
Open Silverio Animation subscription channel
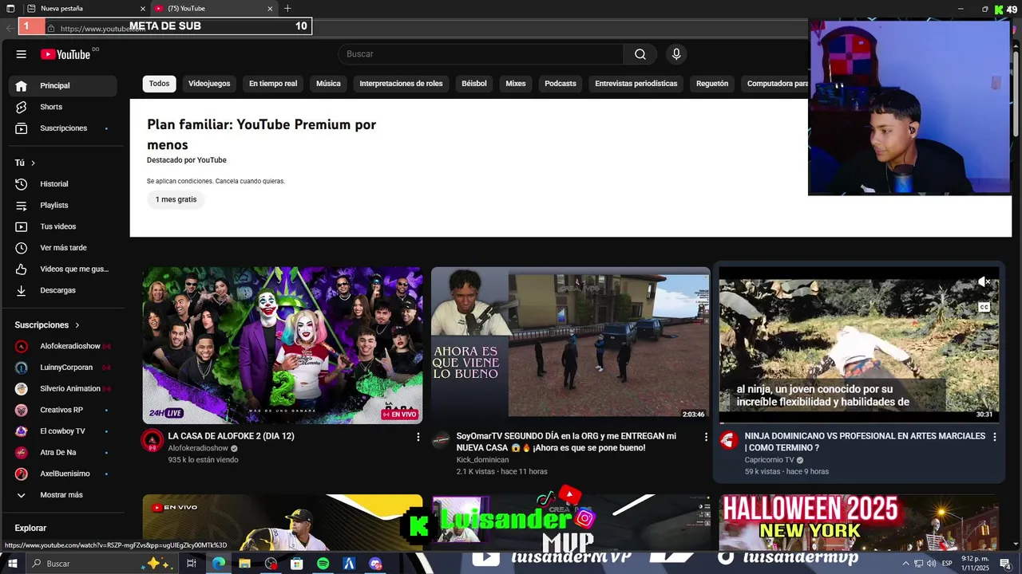tap(63, 389)
